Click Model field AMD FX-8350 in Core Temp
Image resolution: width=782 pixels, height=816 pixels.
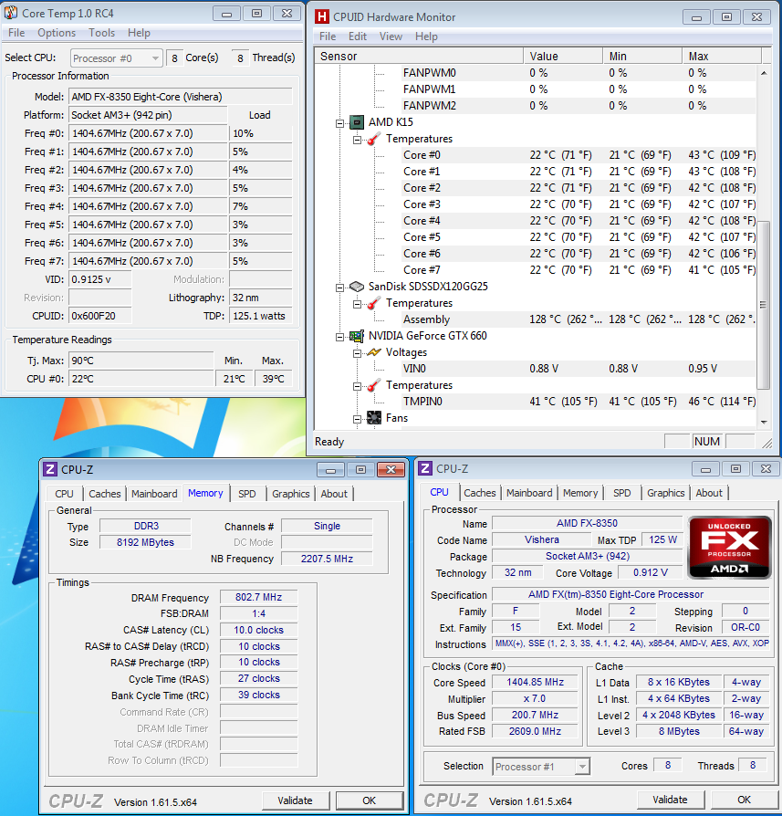click(x=181, y=97)
